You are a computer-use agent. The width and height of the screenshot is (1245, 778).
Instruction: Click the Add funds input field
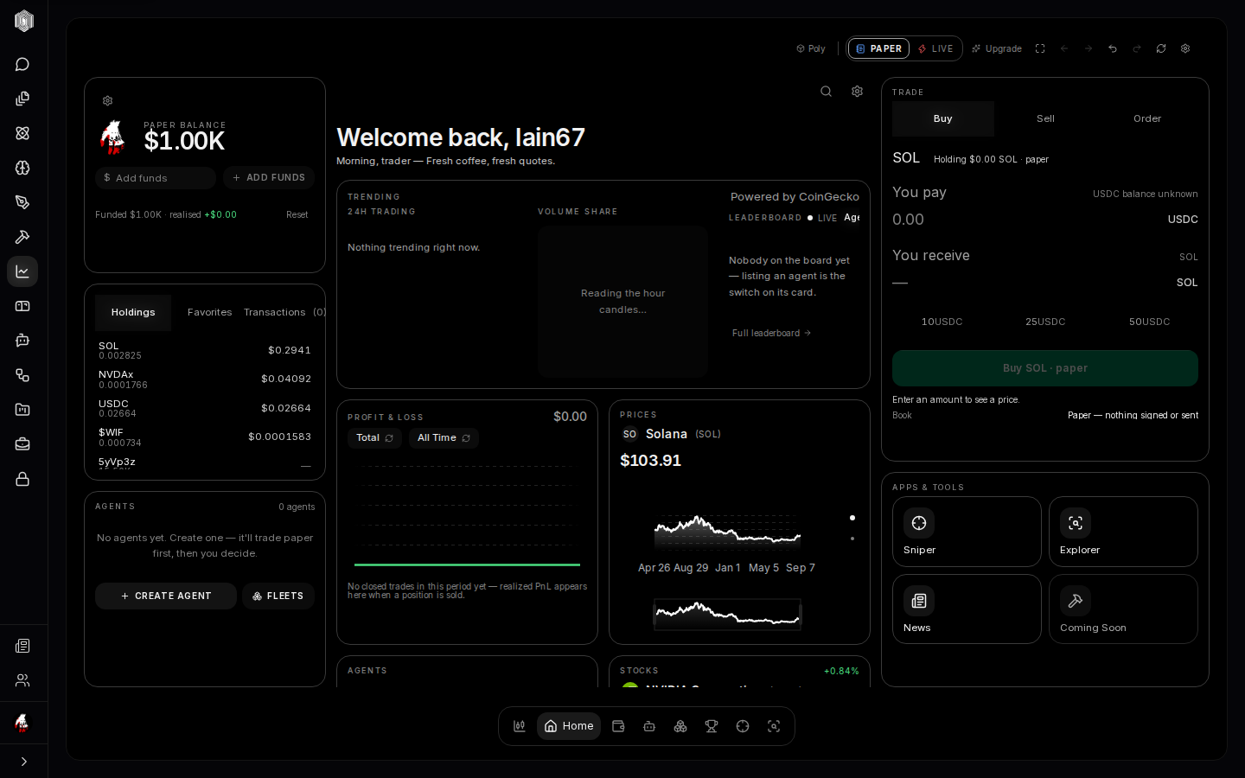pyautogui.click(x=156, y=178)
